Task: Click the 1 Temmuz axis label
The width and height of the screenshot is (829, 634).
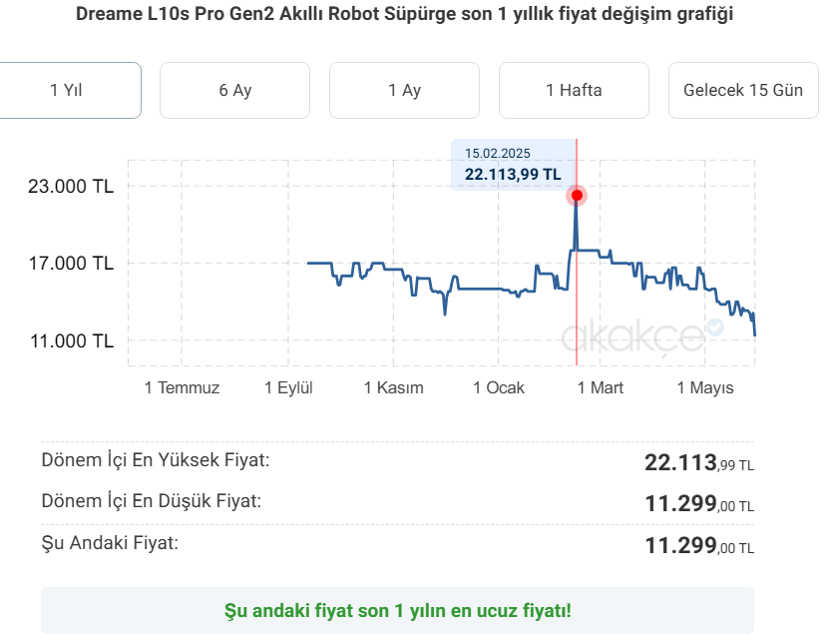Action: [182, 388]
